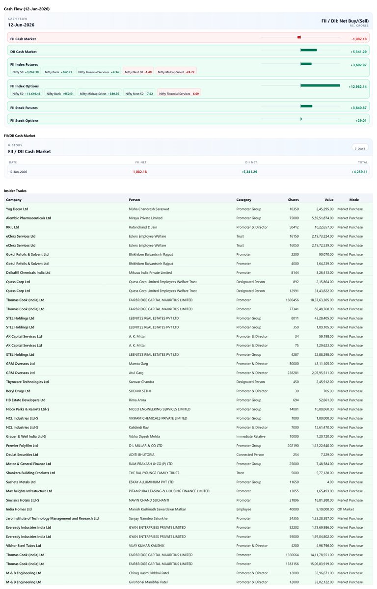Click the TOTAL history column header
Screen dimensions: 377x589
pyautogui.click(x=362, y=162)
